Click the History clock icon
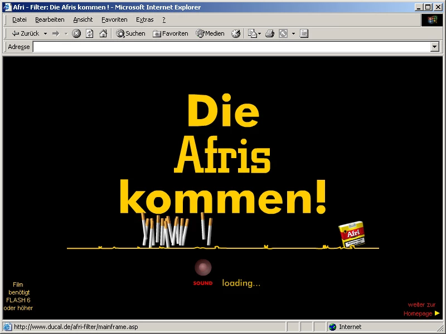The image size is (446, 334). (236, 33)
